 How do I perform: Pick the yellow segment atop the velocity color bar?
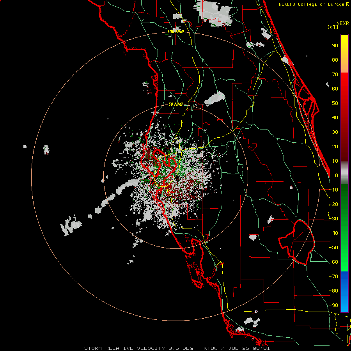tap(344, 54)
